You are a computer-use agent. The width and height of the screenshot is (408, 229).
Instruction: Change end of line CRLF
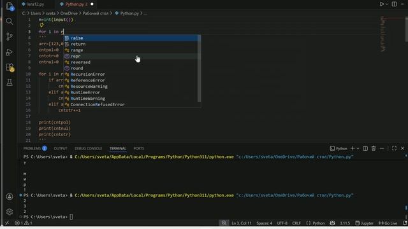coord(296,223)
